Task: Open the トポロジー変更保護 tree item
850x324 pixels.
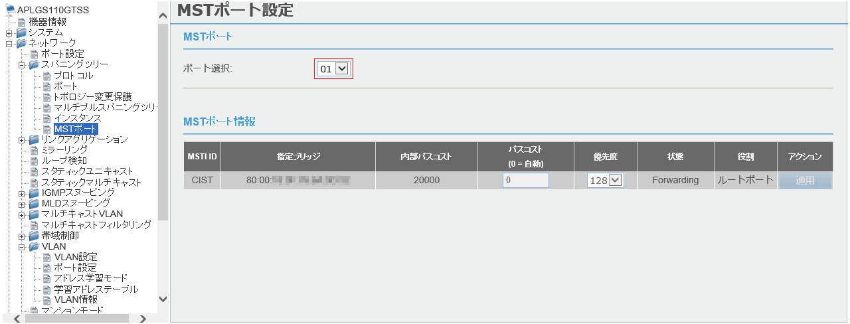Action: [x=92, y=97]
